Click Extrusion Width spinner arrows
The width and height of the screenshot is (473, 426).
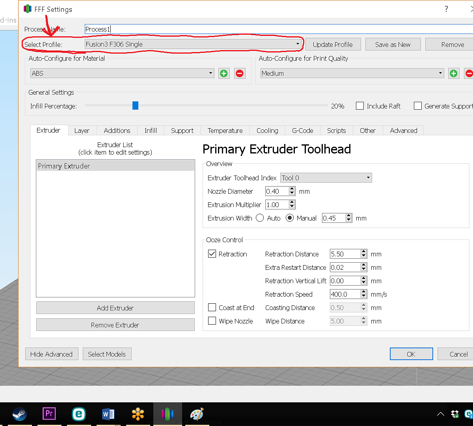(x=348, y=218)
